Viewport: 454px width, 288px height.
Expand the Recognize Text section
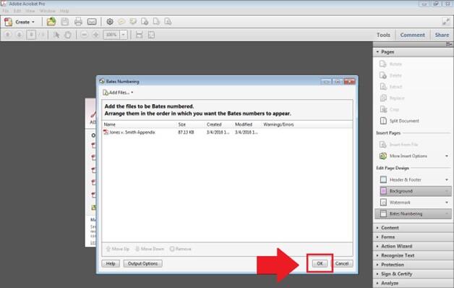(x=413, y=255)
